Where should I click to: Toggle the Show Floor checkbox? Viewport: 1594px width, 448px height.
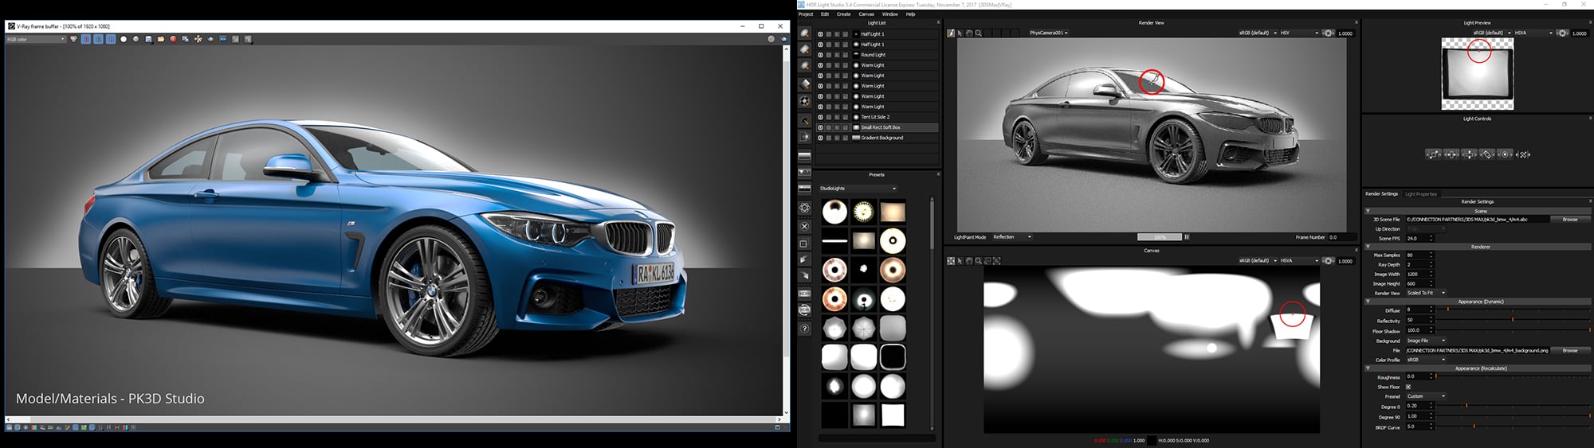point(1408,387)
